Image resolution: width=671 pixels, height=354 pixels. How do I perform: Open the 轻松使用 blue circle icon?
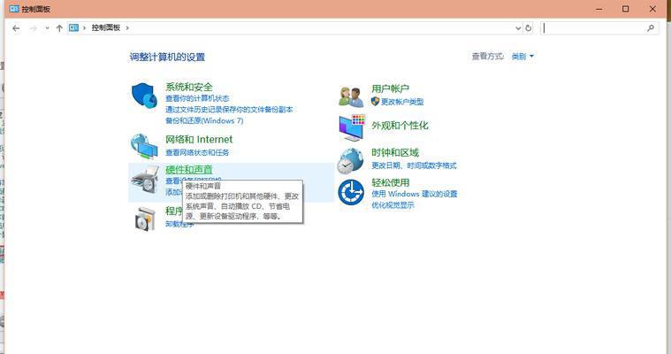point(351,192)
